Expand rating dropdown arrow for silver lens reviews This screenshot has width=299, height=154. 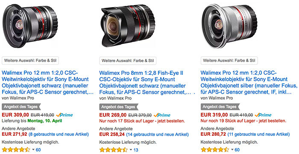[232, 150]
